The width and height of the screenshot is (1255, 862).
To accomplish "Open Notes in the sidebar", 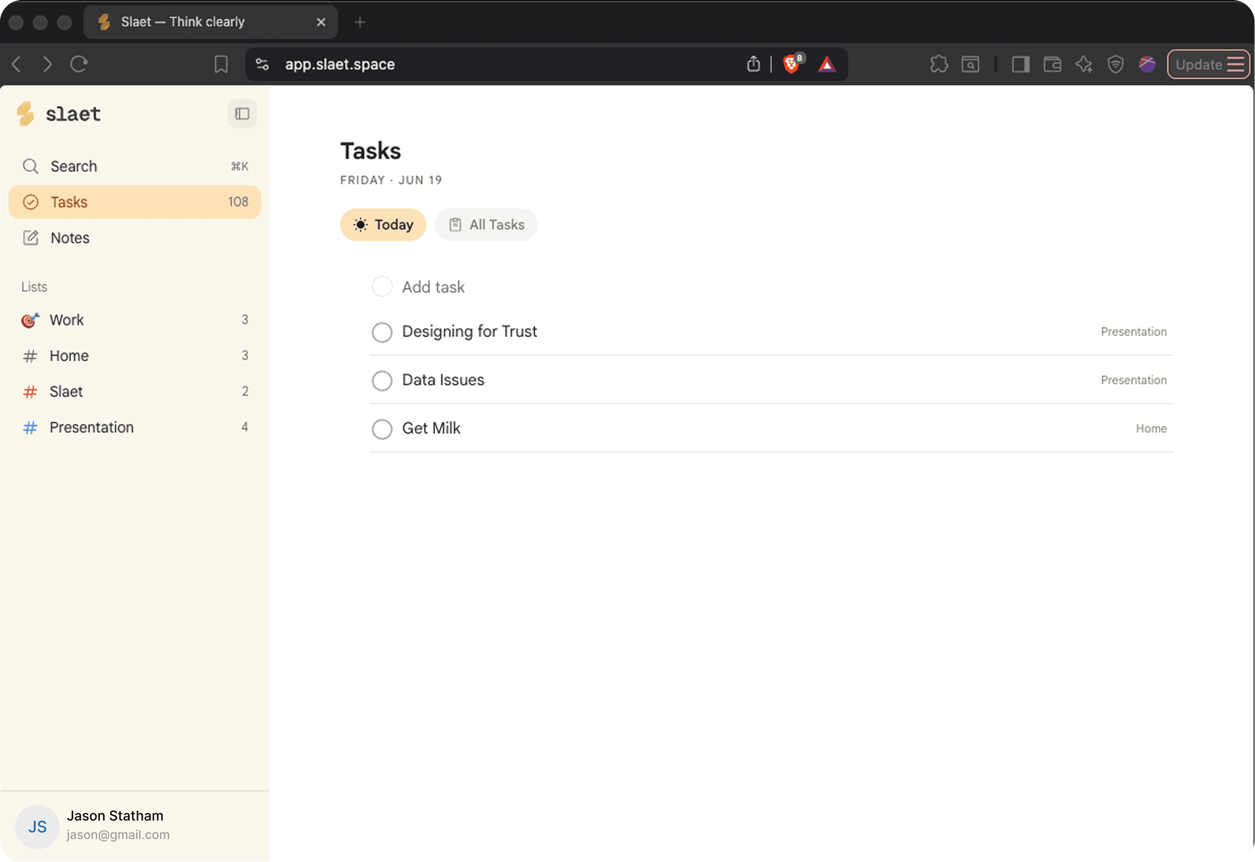I will (x=135, y=238).
